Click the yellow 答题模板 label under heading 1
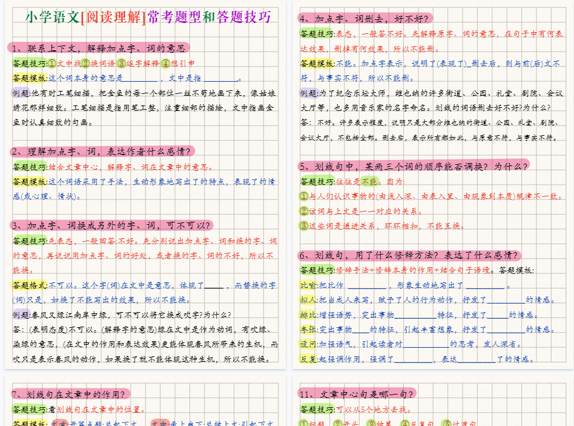574x426 pixels. click(x=30, y=78)
